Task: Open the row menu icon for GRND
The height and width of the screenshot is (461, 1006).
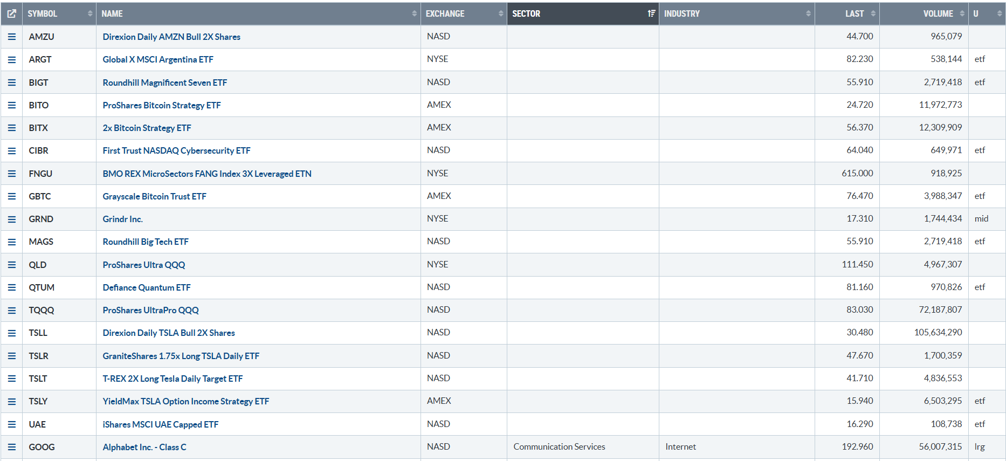Action: coord(11,219)
